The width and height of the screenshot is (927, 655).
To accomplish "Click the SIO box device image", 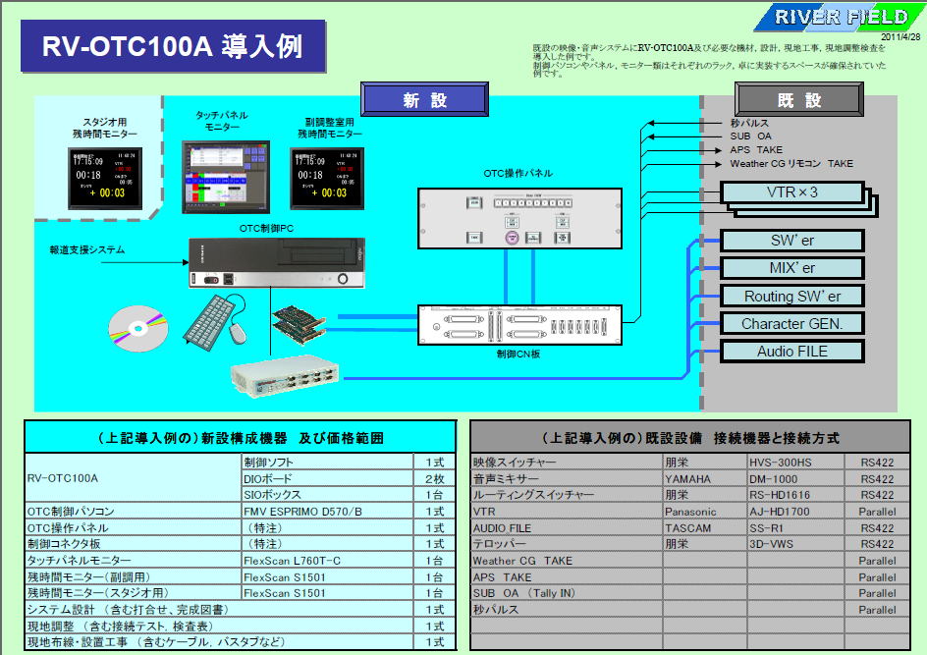I will tap(285, 377).
